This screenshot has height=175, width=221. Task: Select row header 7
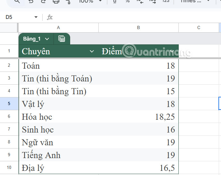tap(9, 129)
